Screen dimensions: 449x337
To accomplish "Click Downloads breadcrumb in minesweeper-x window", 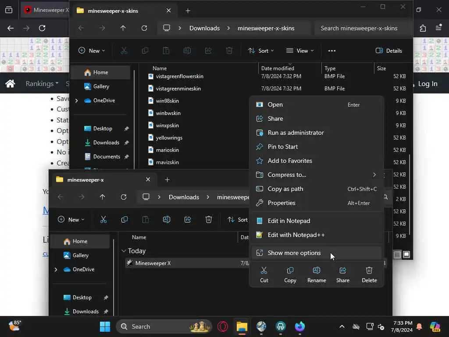I will coord(184,197).
